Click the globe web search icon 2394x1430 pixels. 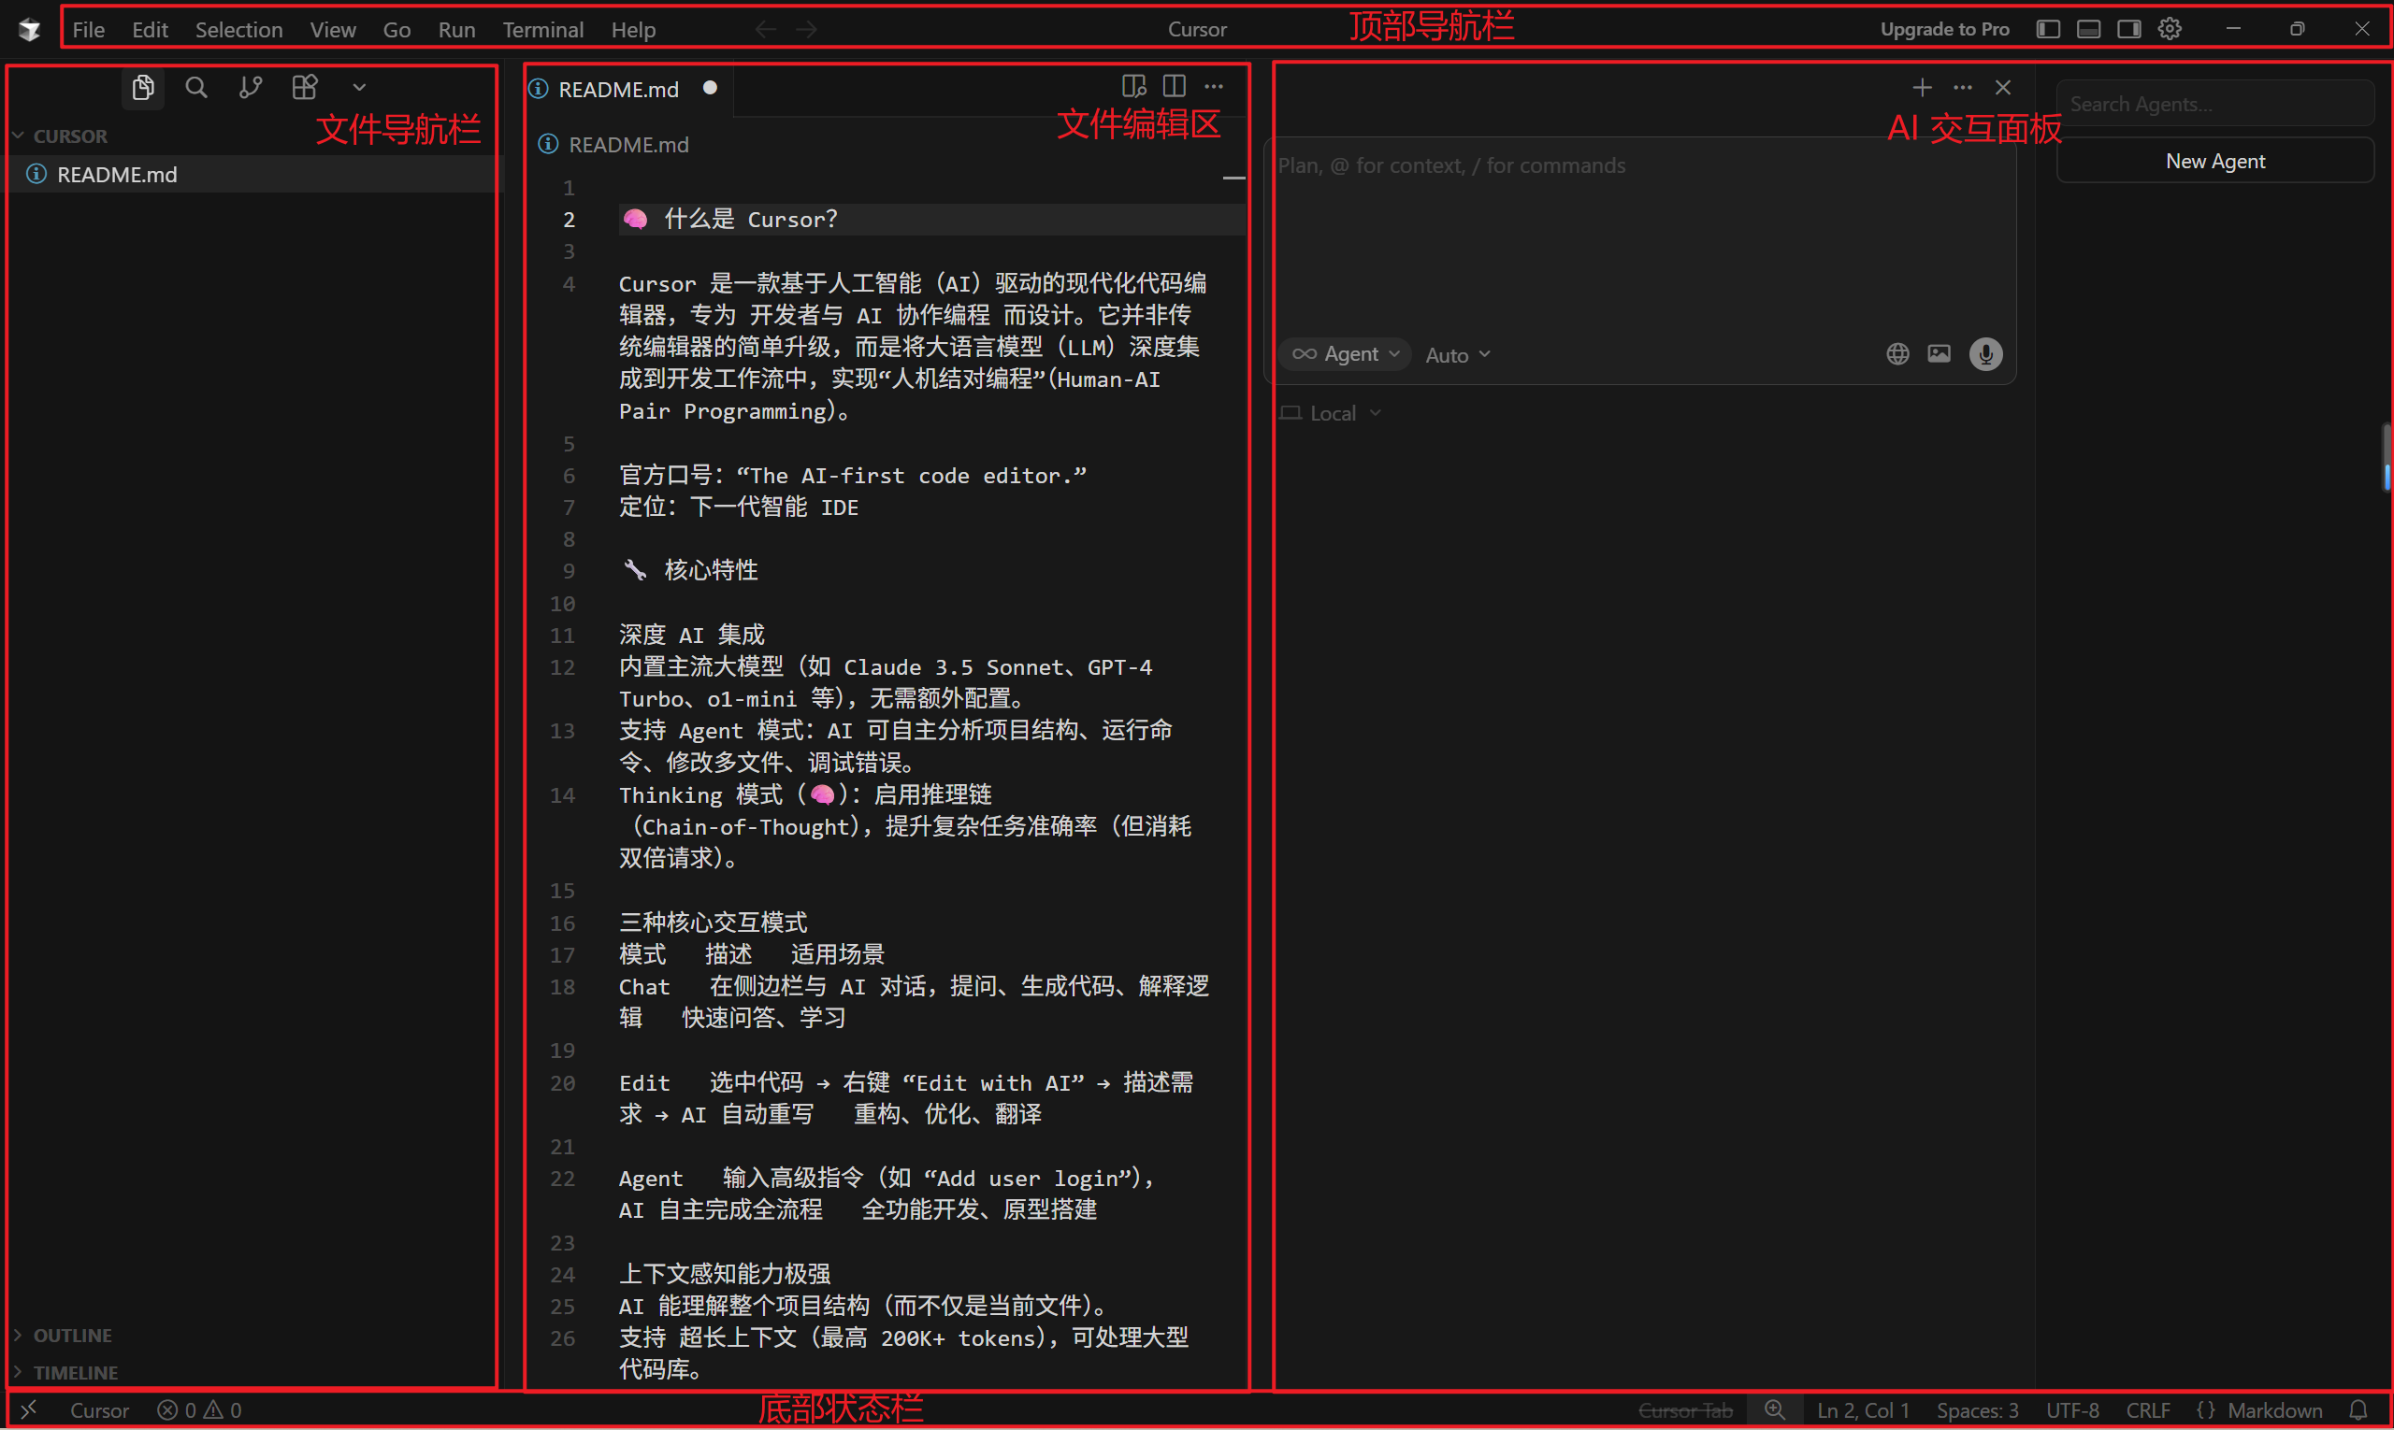tap(1896, 354)
